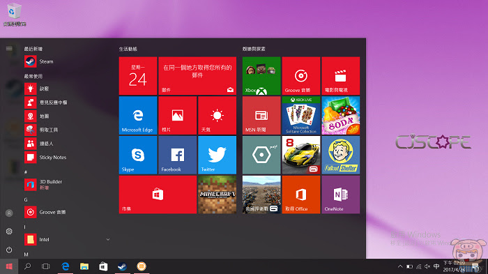Open the Snipping Tool entry
The image size is (488, 274).
tap(67, 130)
